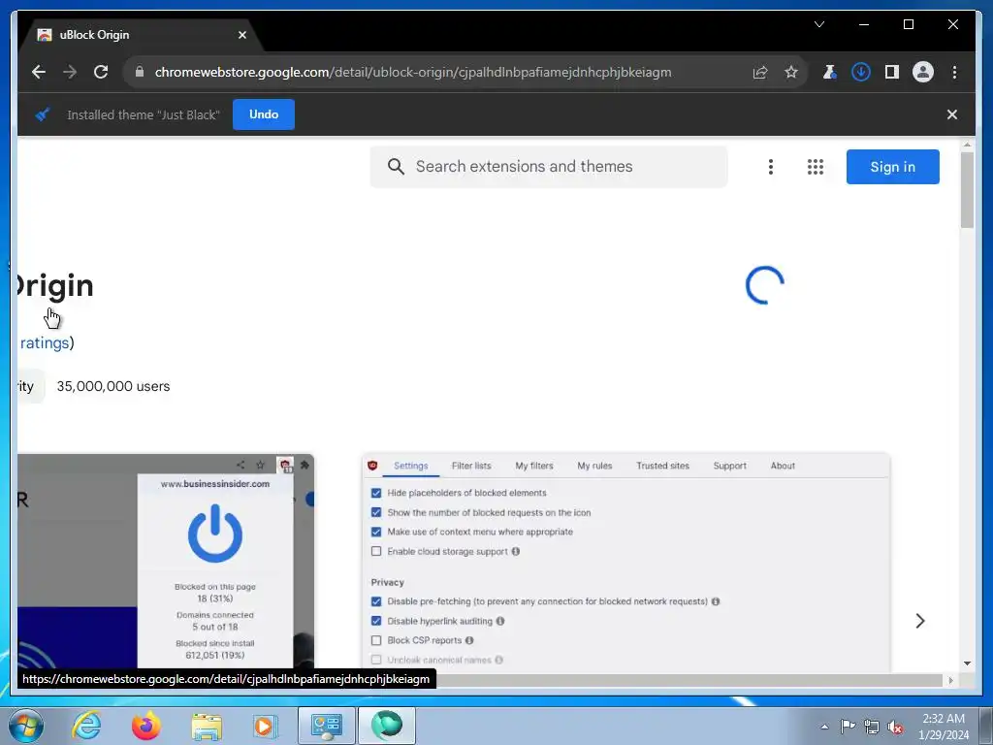Image resolution: width=993 pixels, height=745 pixels.
Task: Click info icon beside cloud storage support
Action: [x=516, y=551]
